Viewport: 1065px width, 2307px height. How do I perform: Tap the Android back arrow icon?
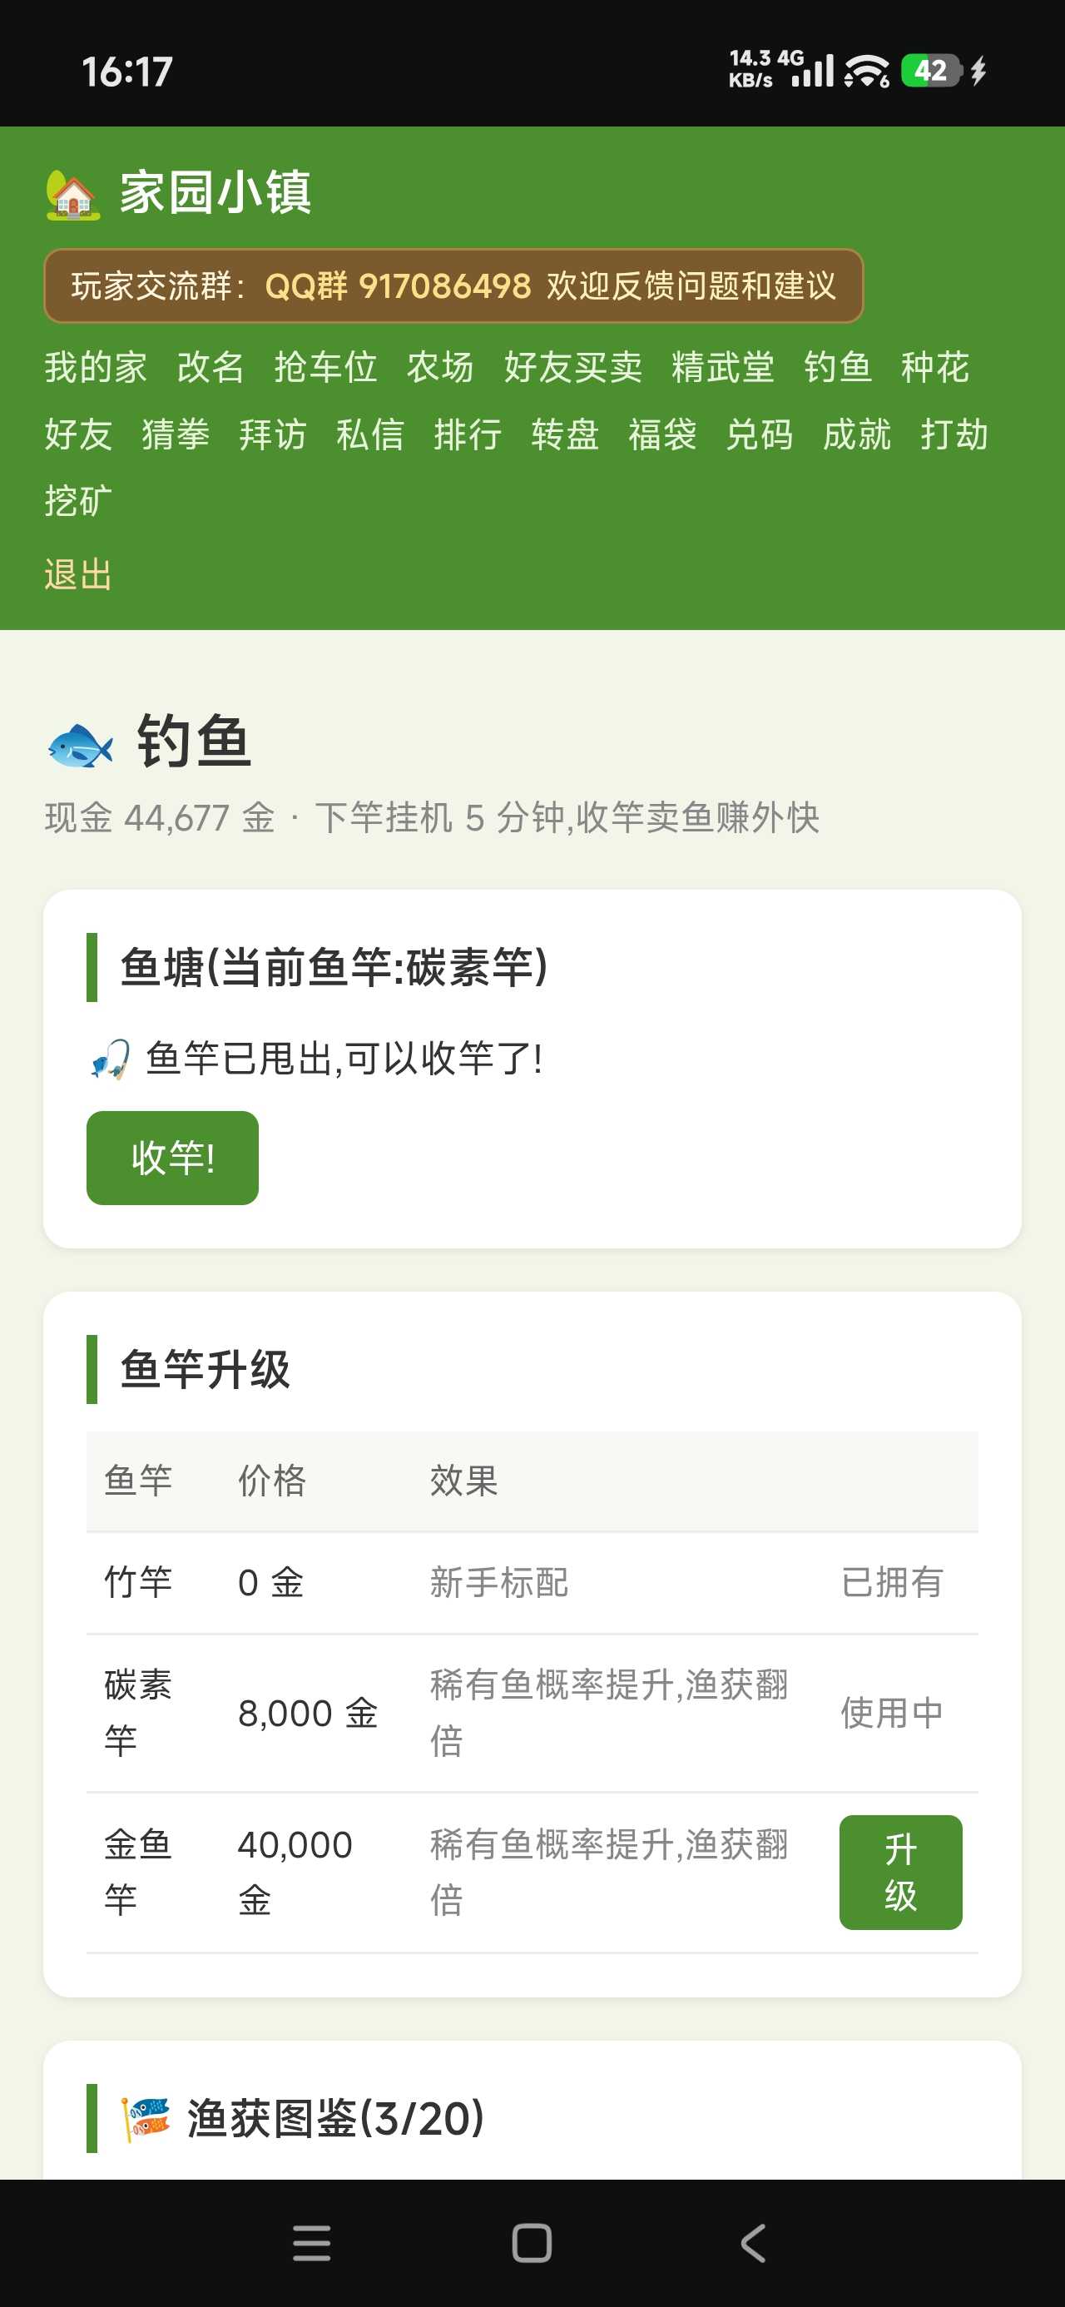(x=752, y=2243)
